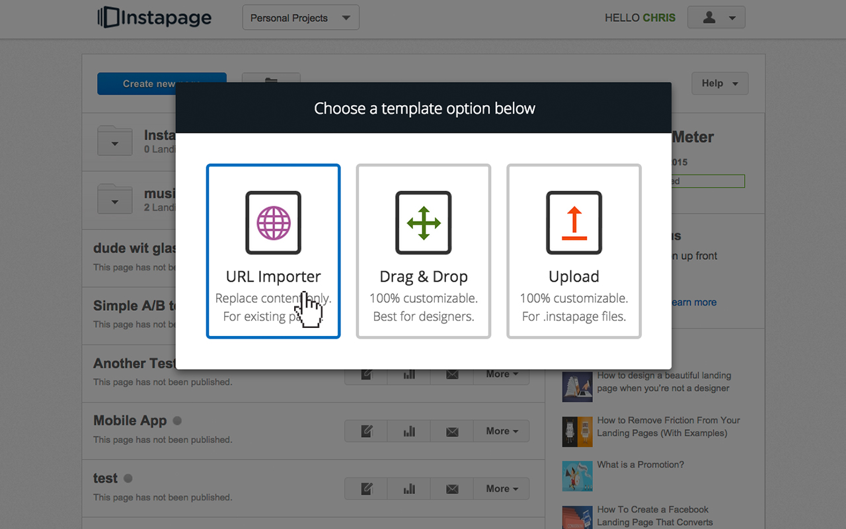This screenshot has width=846, height=529.
Task: Open analytics for the test page
Action: 408,488
